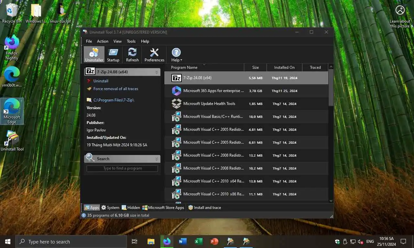Open the Tools menu
Screen dimensions: 414x248
131,41
